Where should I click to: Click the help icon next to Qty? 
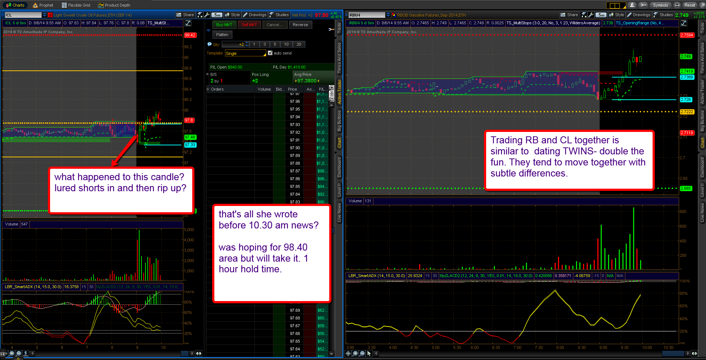pyautogui.click(x=209, y=44)
